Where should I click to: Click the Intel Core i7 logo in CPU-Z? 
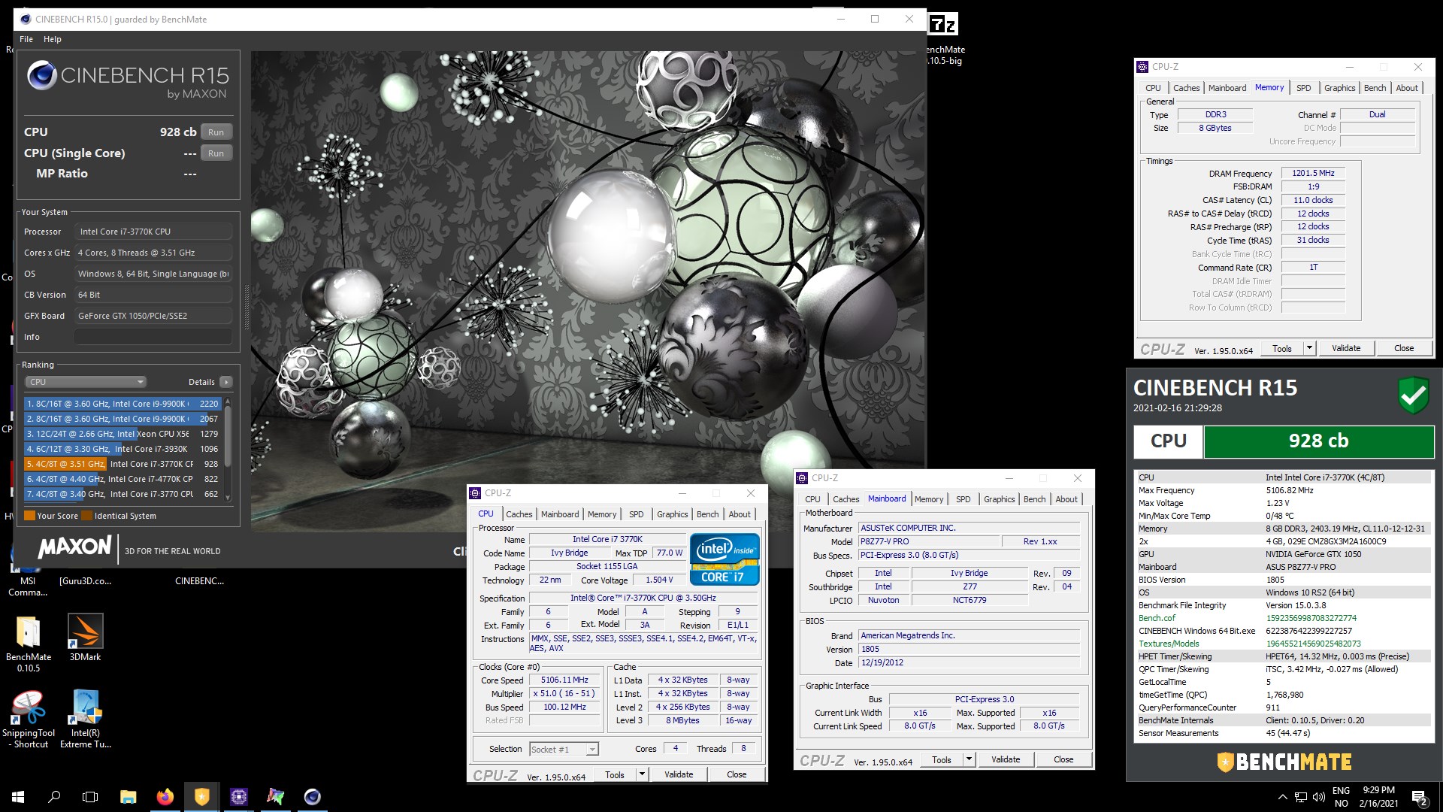coord(725,559)
